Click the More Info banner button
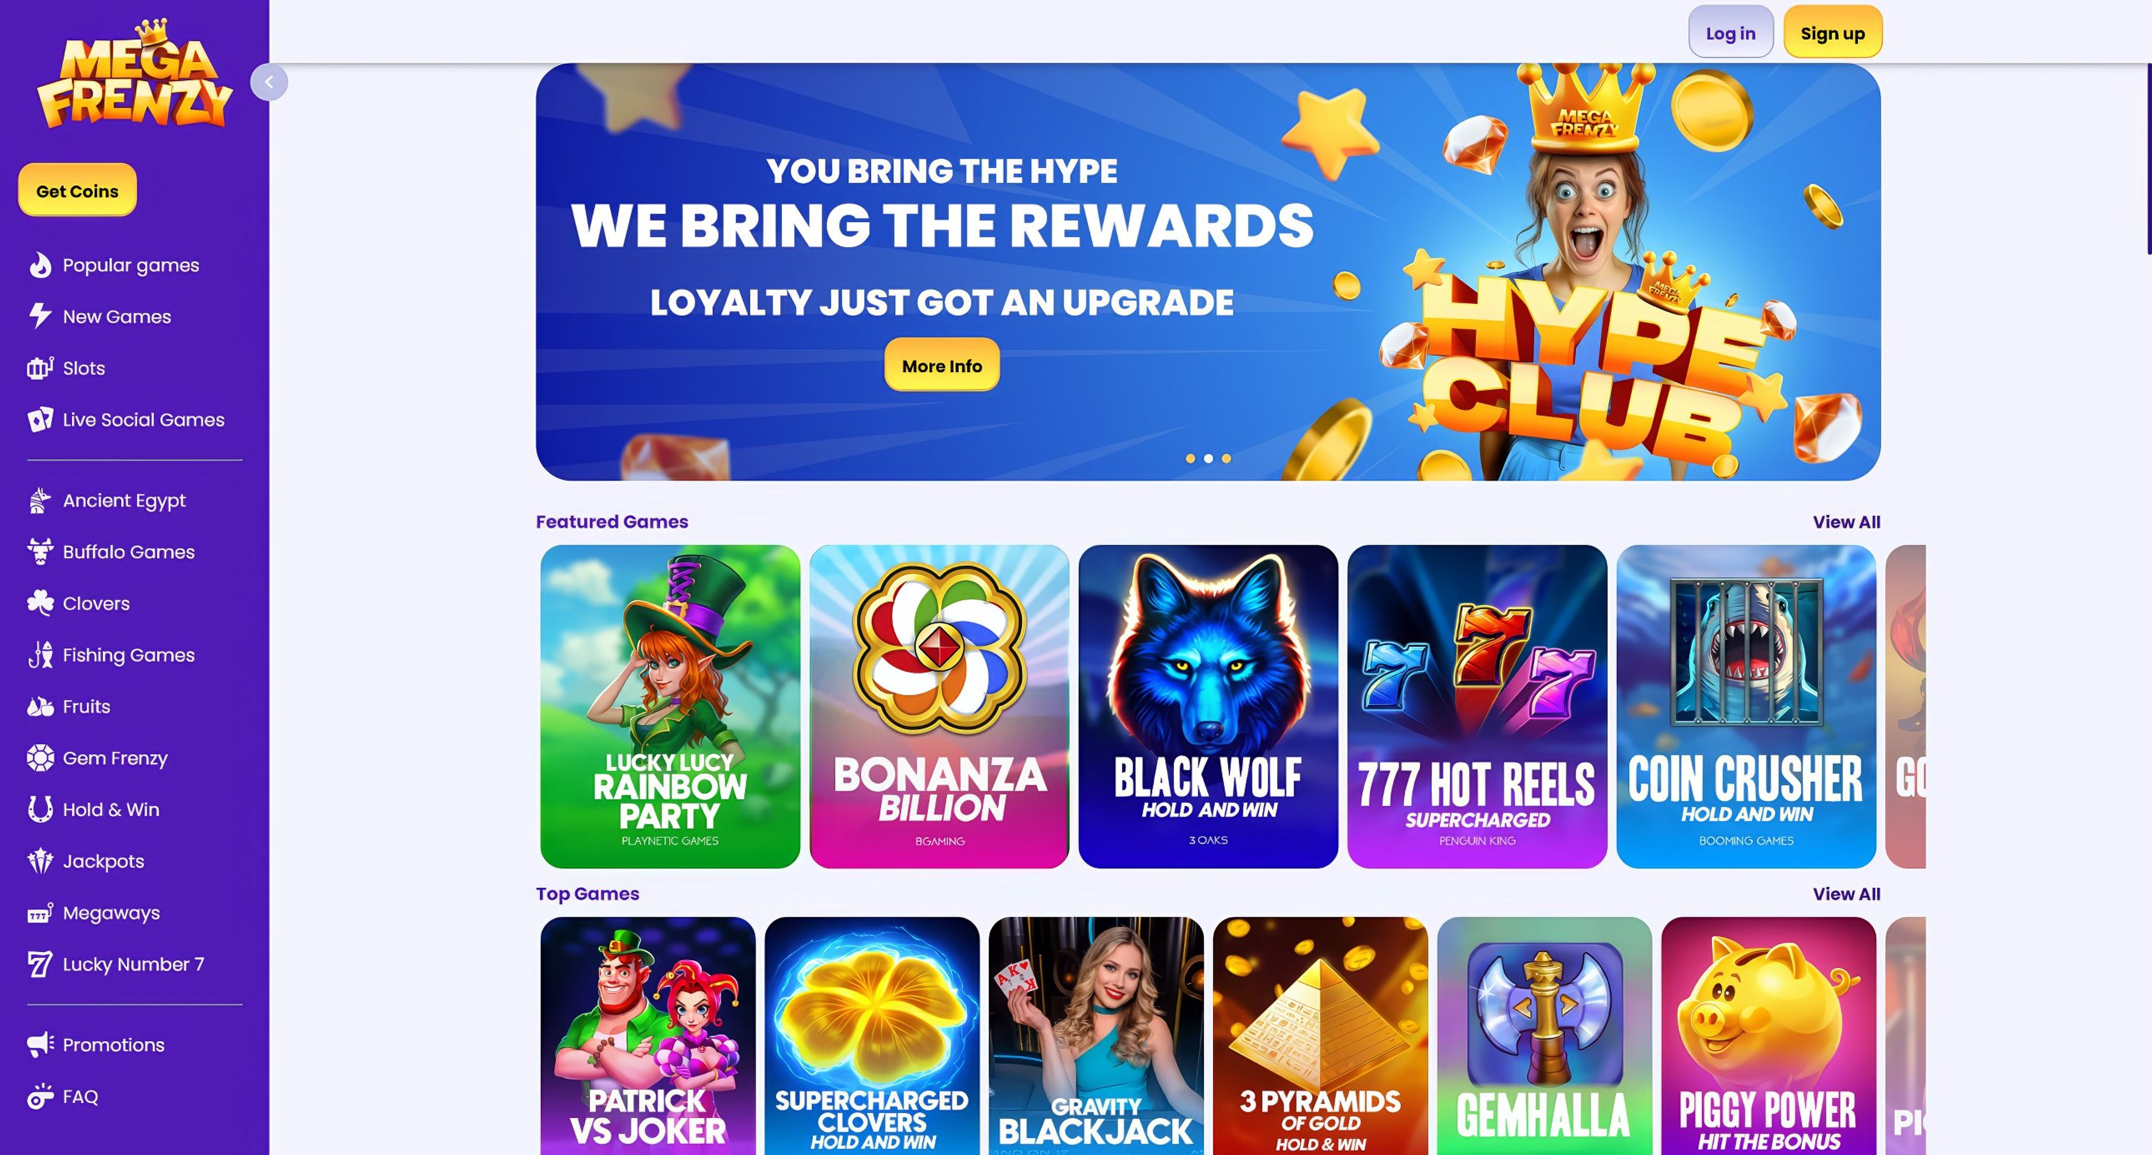Screen dimensions: 2152x1155 pyautogui.click(x=941, y=365)
